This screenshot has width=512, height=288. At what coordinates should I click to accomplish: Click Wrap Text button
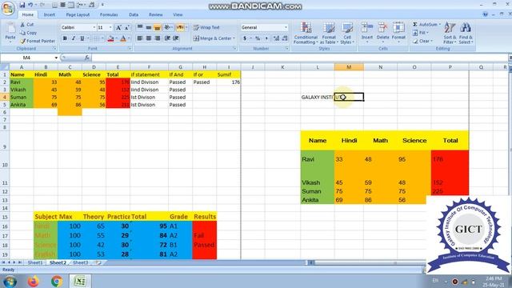click(206, 27)
